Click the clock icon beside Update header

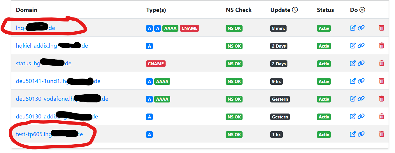pyautogui.click(x=295, y=10)
